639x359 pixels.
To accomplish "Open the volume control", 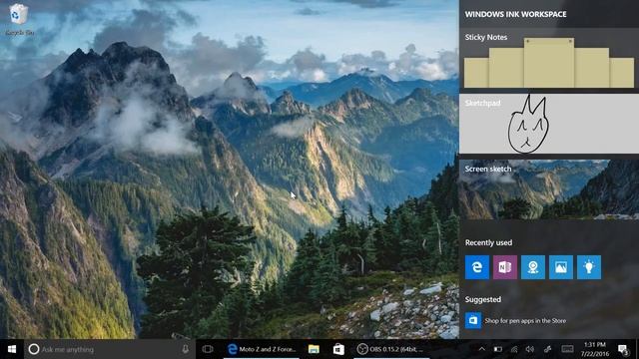I will coord(530,349).
